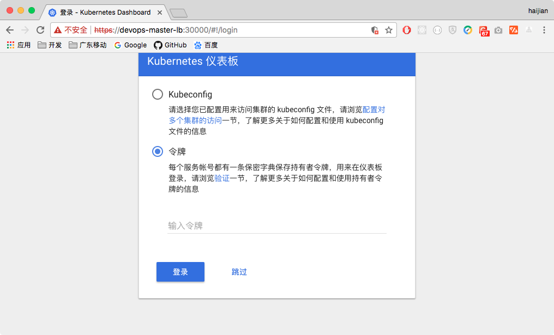Viewport: 554px width, 335px height.
Task: Click the faint grey figure extension icon
Action: point(529,30)
